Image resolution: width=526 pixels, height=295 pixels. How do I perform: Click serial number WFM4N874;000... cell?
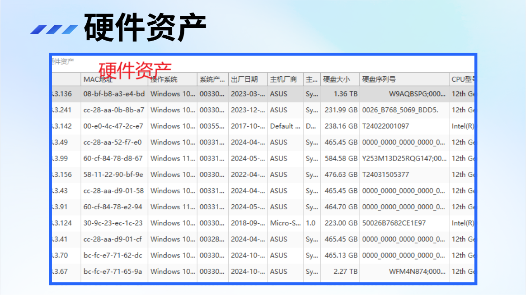click(x=417, y=272)
